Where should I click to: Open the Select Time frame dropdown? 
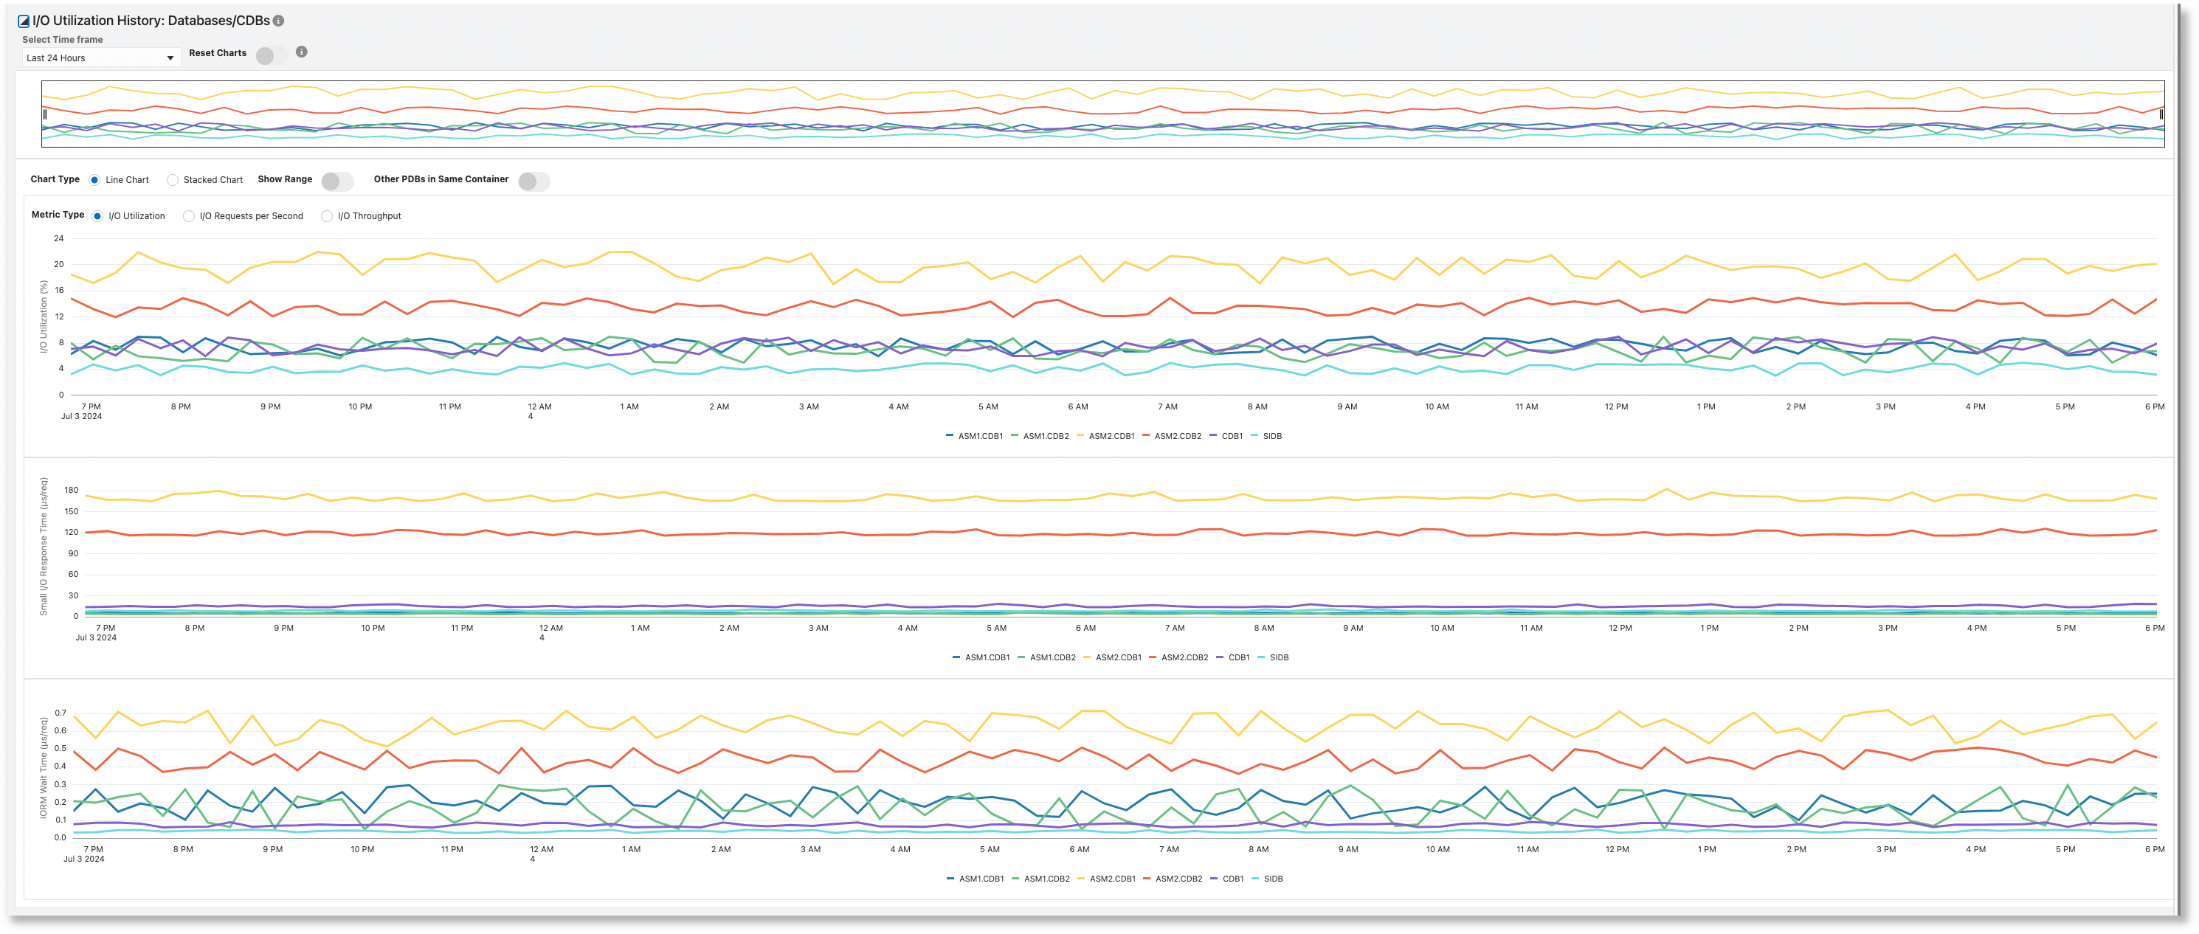point(100,58)
